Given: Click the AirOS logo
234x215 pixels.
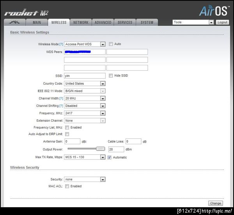Looking at the screenshot, I should point(214,10).
